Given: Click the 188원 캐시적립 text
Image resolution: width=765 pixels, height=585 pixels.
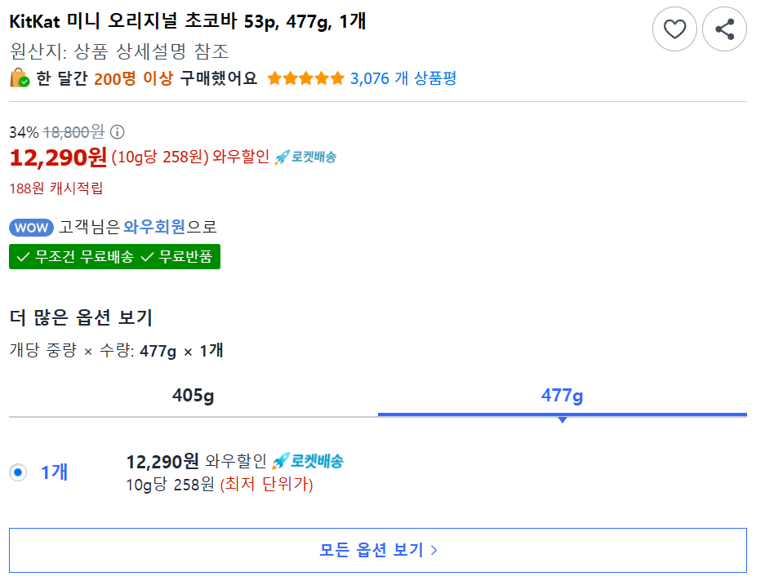Looking at the screenshot, I should click(56, 188).
